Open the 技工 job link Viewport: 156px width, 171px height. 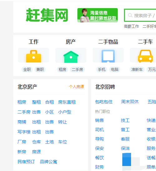click(125, 120)
